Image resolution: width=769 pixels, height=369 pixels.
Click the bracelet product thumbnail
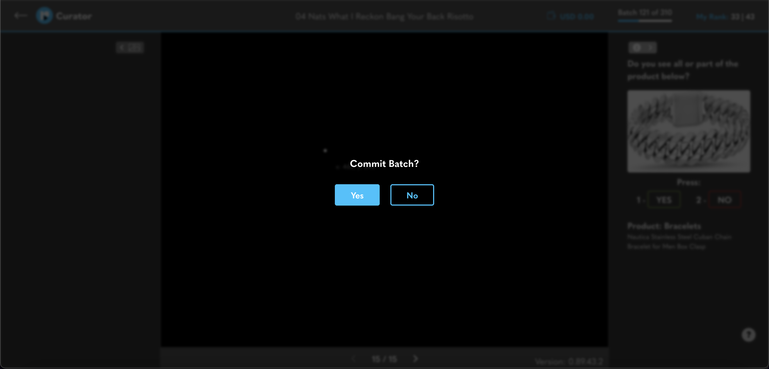click(688, 131)
